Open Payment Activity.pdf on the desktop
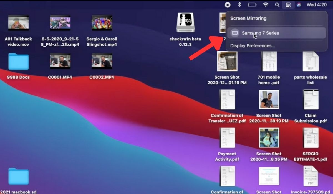The height and width of the screenshot is (194, 333). 227,138
